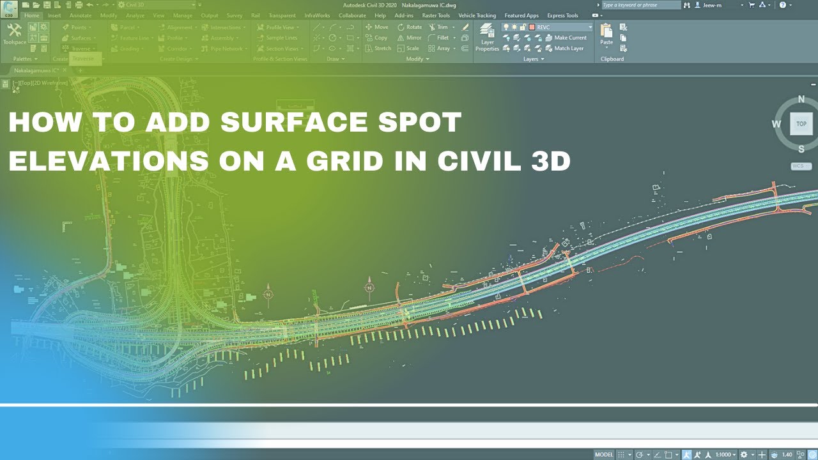Open Layer Properties manager

point(487,38)
